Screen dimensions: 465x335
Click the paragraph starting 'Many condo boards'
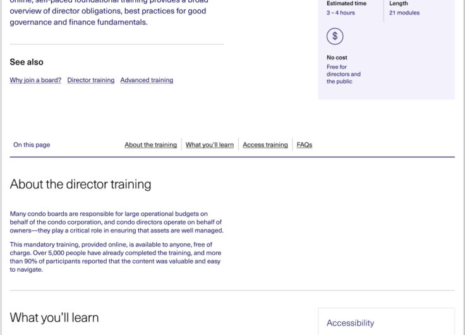(116, 222)
